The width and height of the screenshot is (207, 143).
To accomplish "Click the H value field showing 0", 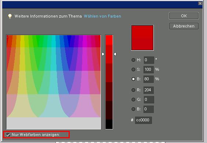I will [149, 60].
